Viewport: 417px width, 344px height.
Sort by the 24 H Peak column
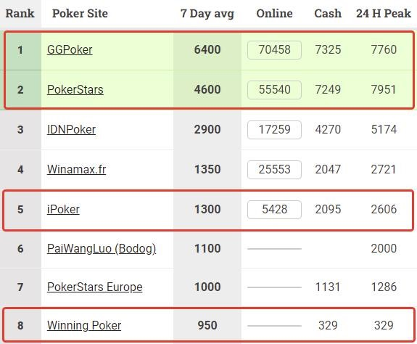pos(384,13)
